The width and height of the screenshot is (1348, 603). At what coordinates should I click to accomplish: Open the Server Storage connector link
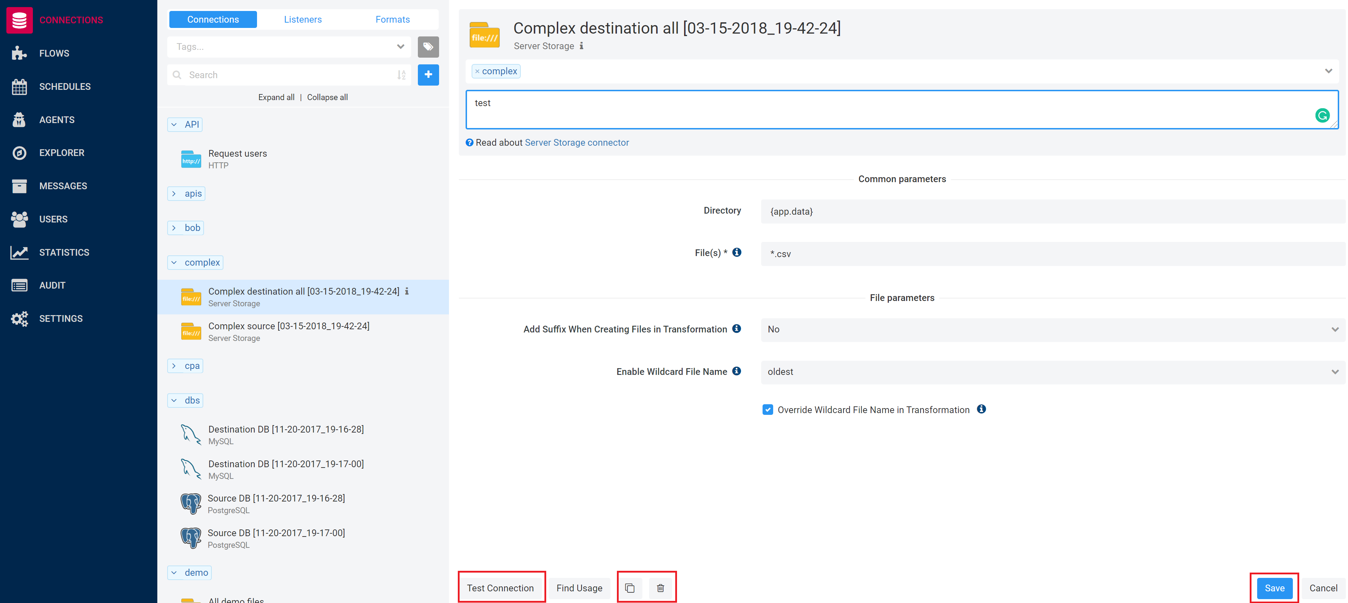pos(576,143)
